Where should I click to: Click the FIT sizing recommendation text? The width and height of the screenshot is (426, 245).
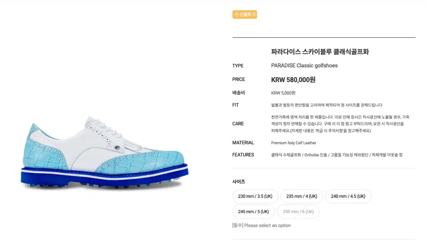(327, 105)
